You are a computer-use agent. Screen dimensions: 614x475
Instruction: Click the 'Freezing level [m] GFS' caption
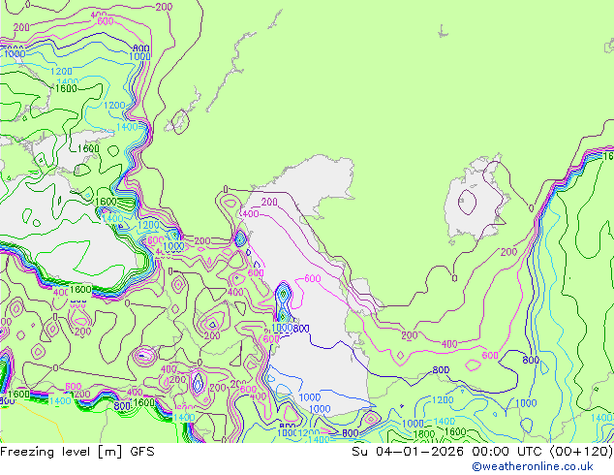tap(77, 452)
